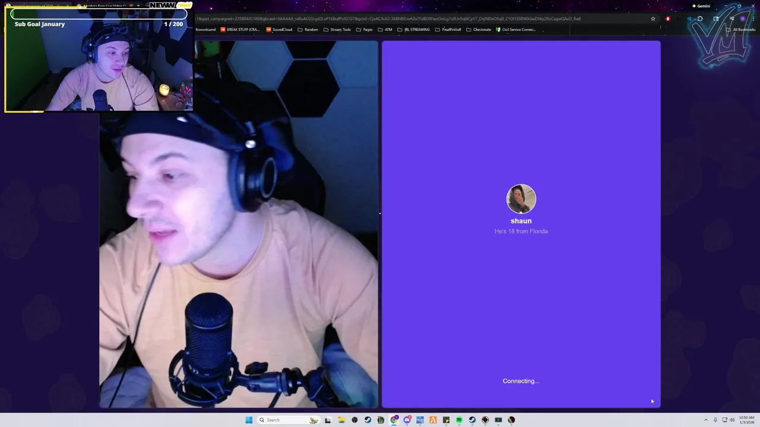Open the BREAK STUFF bookmark
This screenshot has width=760, height=427.
click(x=240, y=30)
